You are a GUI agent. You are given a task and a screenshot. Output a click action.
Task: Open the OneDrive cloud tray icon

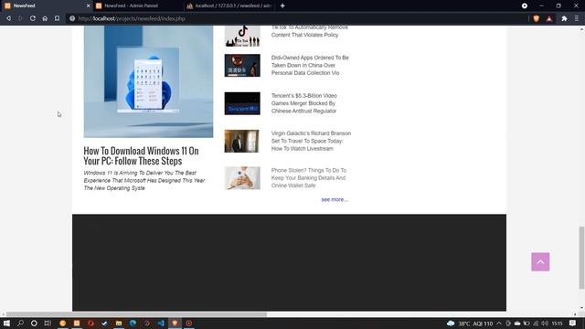[517, 324]
